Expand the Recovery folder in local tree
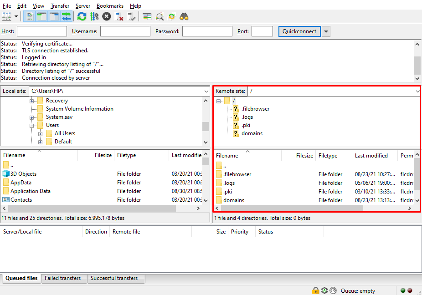The width and height of the screenshot is (422, 295). click(32, 101)
